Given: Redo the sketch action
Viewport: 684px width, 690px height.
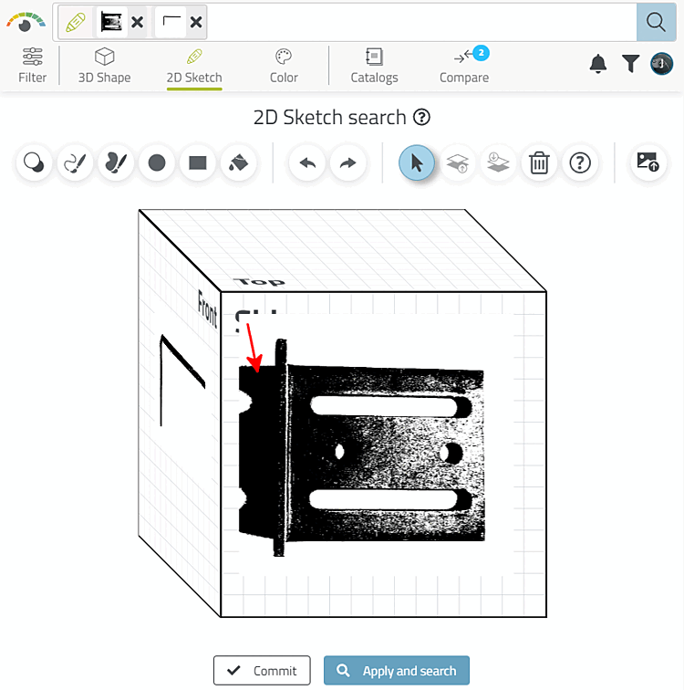Looking at the screenshot, I should (347, 163).
